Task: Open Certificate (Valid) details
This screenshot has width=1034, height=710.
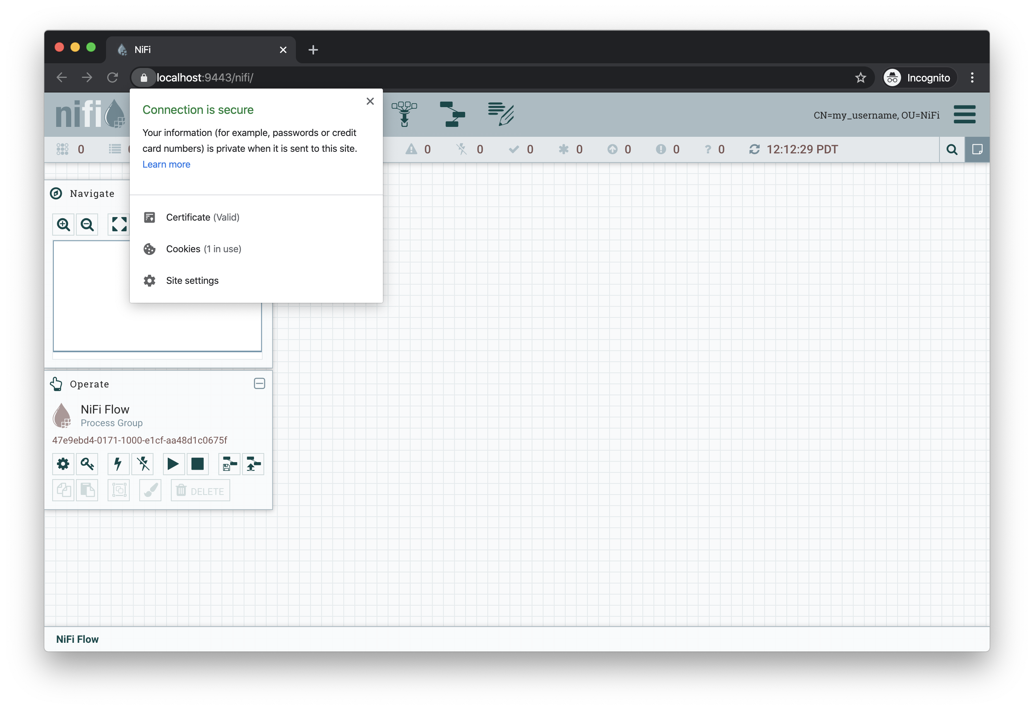Action: click(203, 217)
